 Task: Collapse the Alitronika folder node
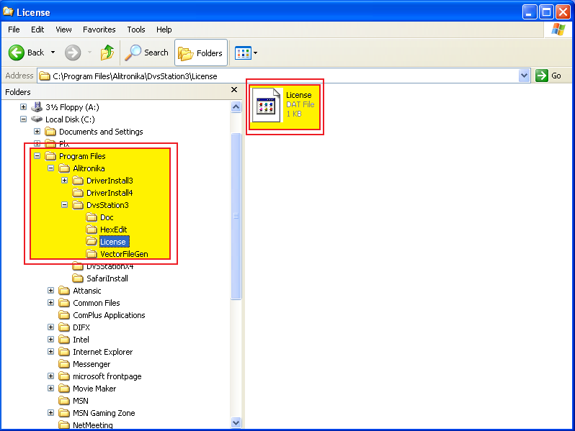coord(51,168)
